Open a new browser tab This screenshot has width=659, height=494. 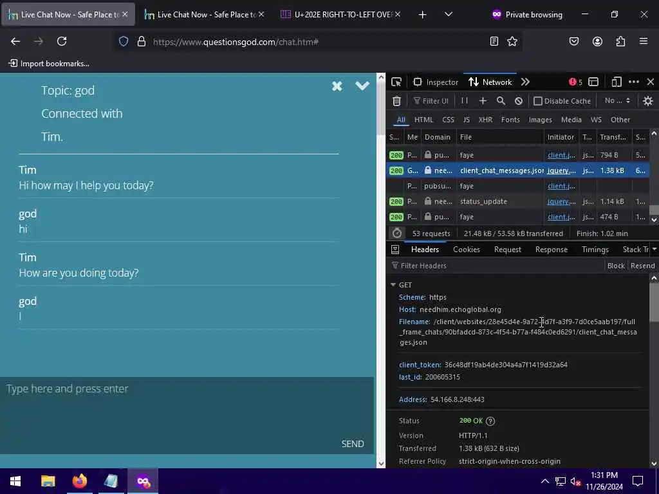coord(422,15)
